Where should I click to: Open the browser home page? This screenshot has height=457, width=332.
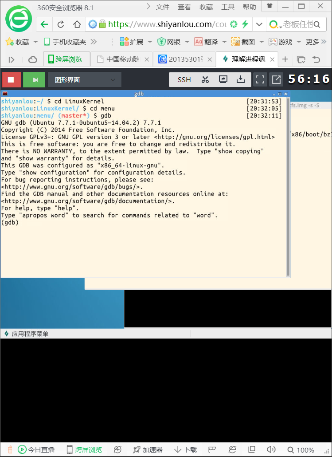click(x=77, y=24)
